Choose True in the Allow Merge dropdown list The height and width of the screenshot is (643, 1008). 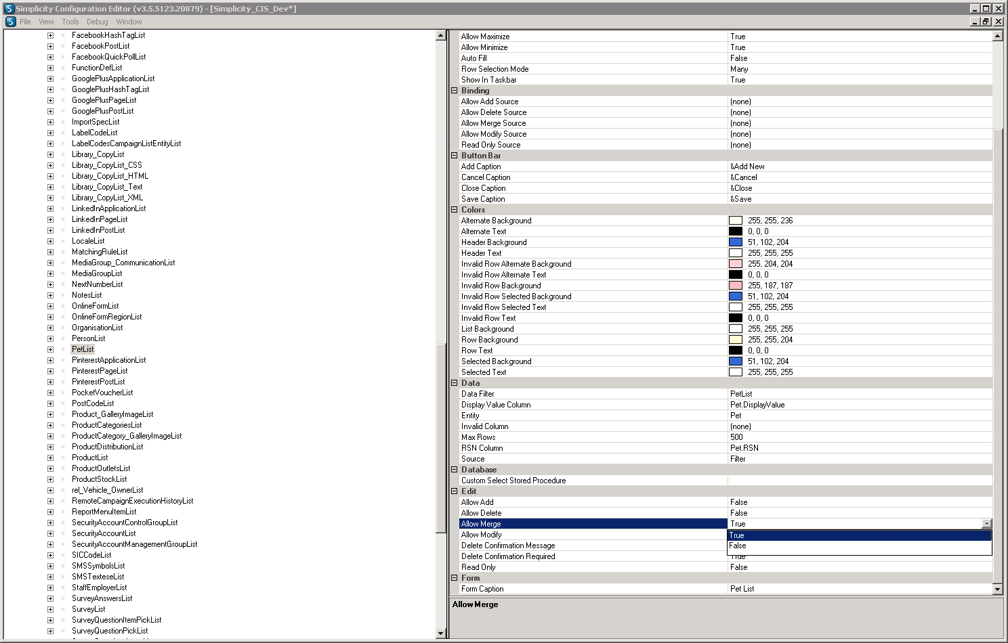860,535
